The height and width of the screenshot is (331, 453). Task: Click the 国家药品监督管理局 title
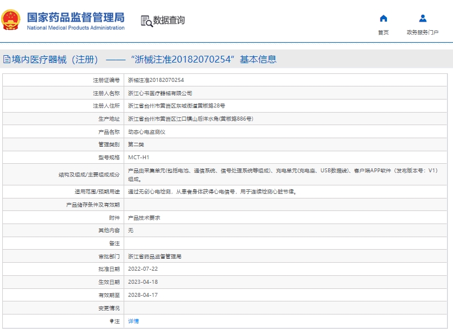[x=76, y=17]
